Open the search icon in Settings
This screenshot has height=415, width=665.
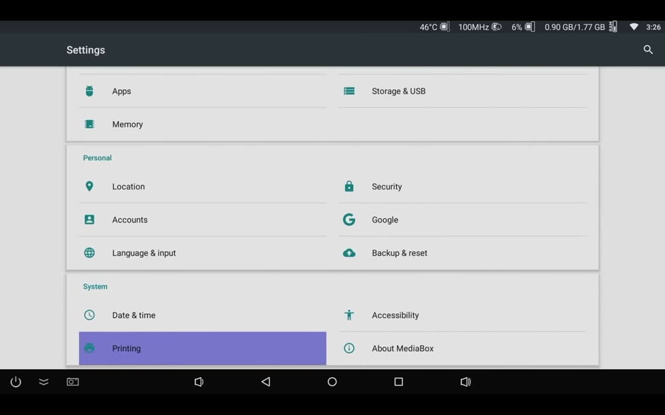648,50
